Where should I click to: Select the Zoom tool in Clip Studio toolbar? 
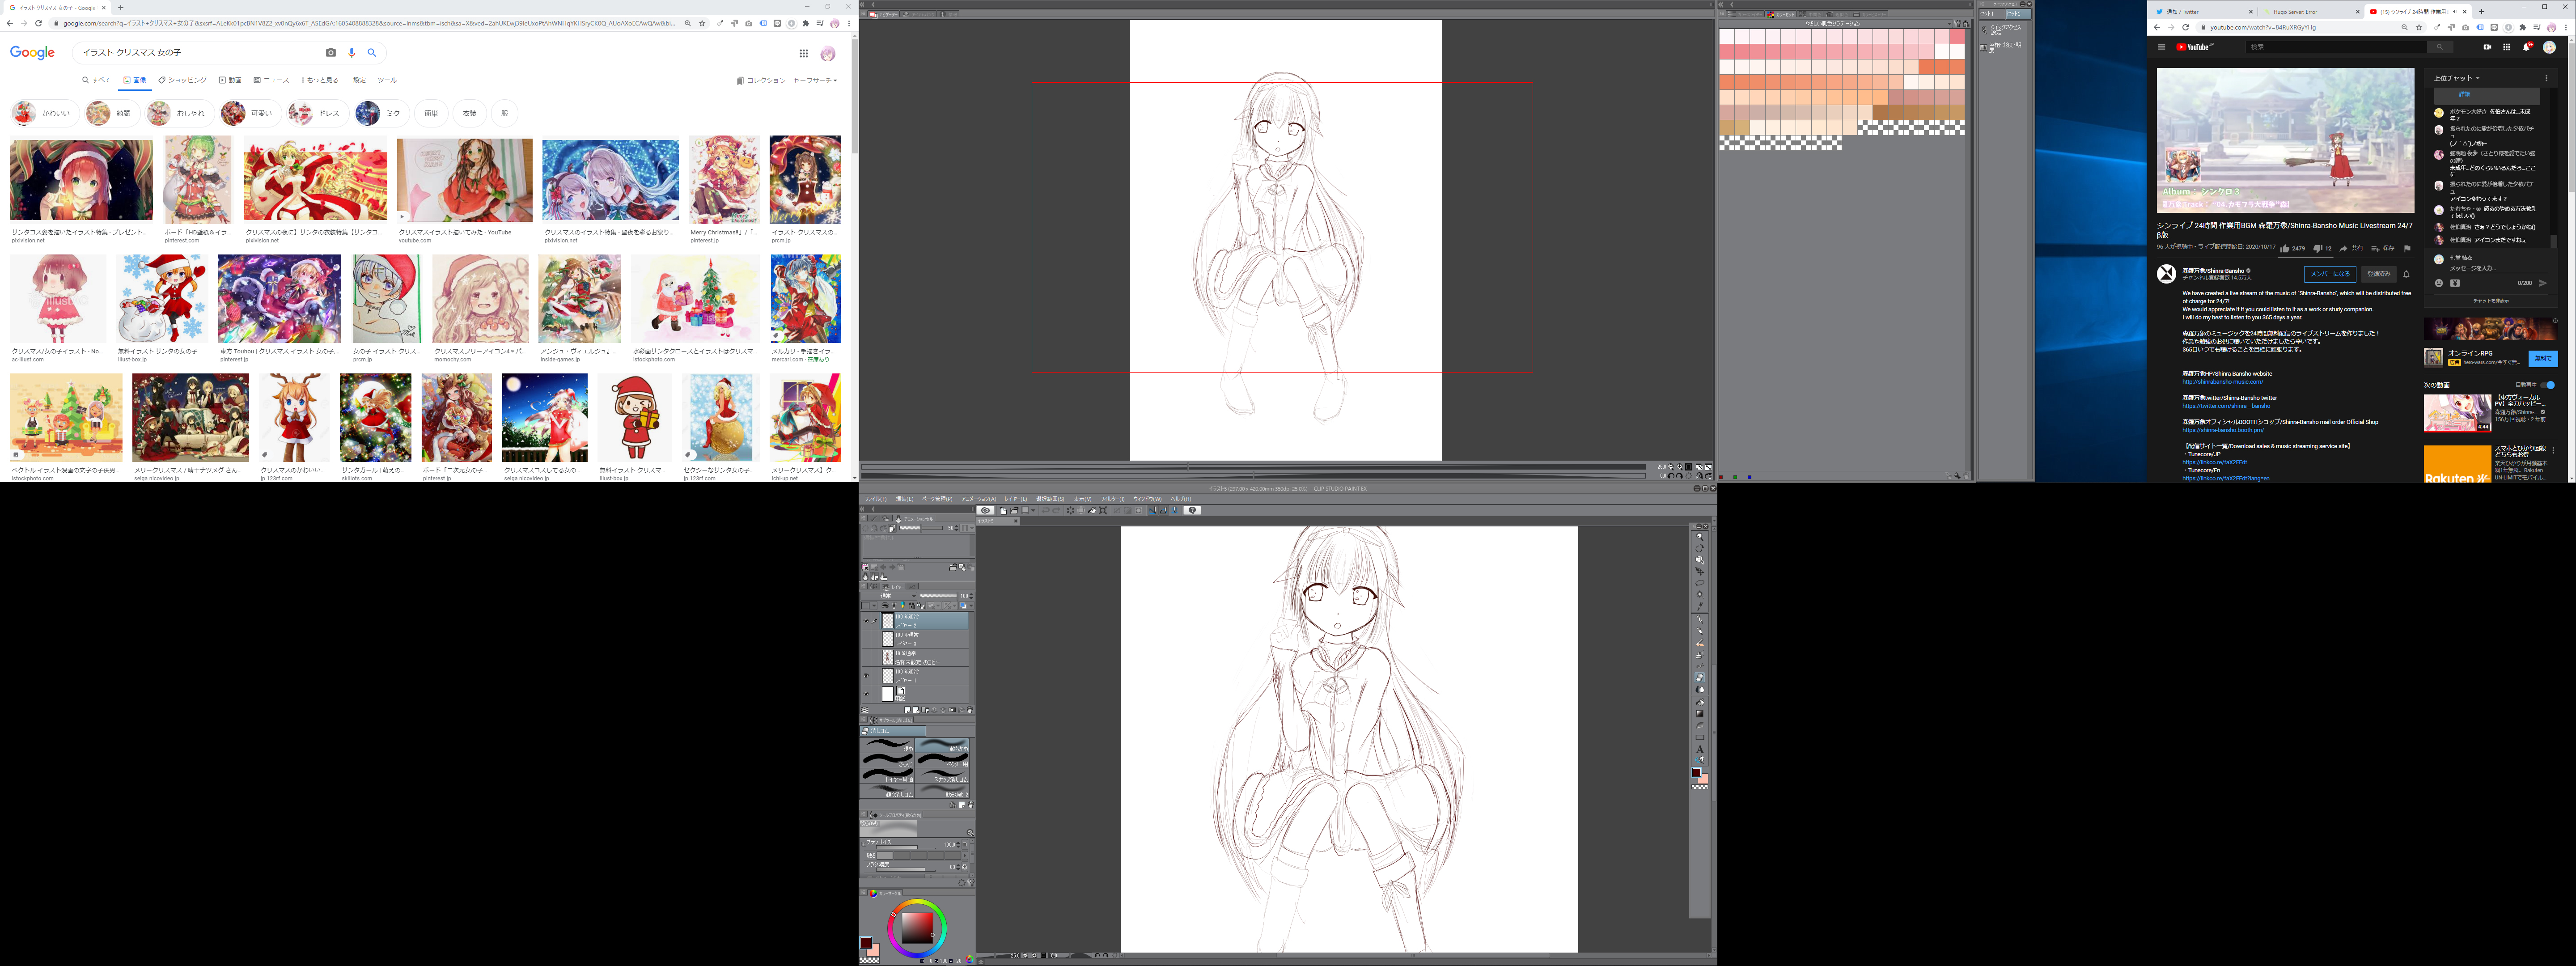click(1700, 537)
